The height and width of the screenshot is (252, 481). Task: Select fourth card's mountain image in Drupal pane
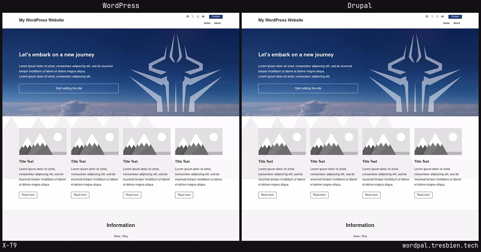pyautogui.click(x=438, y=142)
